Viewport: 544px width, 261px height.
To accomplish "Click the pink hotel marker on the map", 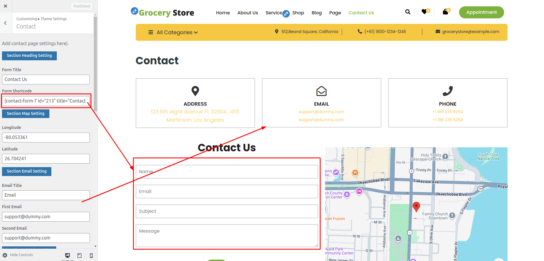I will [x=359, y=191].
